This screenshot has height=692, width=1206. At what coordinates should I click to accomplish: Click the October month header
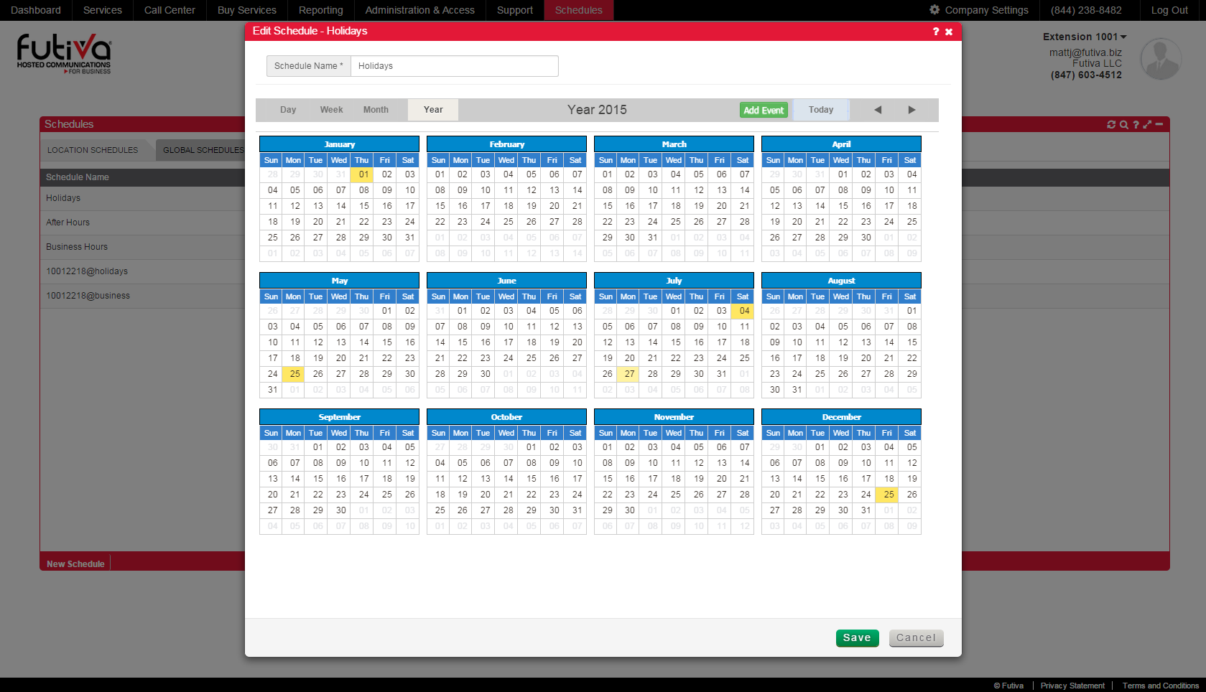point(506,417)
